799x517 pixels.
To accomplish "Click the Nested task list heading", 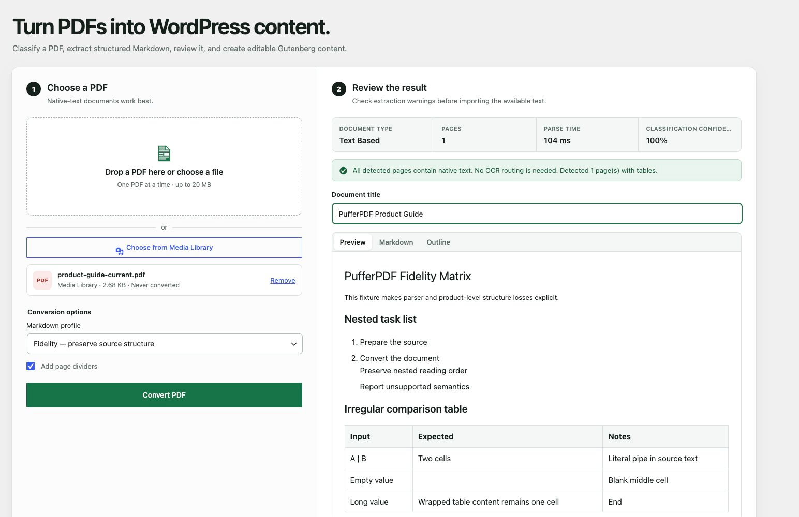I will pyautogui.click(x=380, y=319).
